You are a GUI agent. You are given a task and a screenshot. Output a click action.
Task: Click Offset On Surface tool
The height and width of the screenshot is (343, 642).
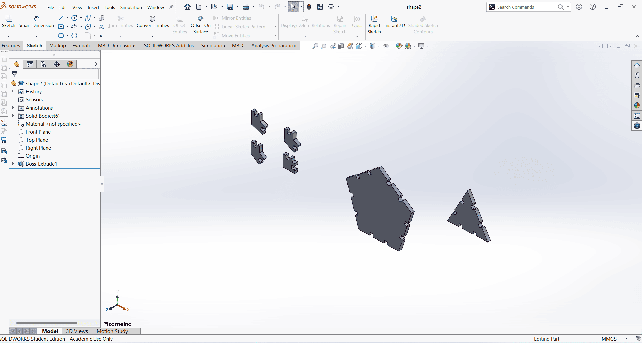[201, 25]
